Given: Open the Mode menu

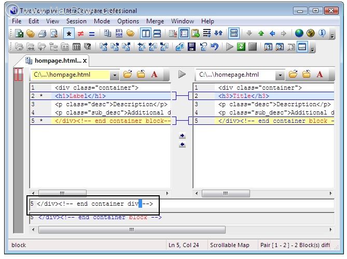Looking at the screenshot, I should click(x=102, y=21).
